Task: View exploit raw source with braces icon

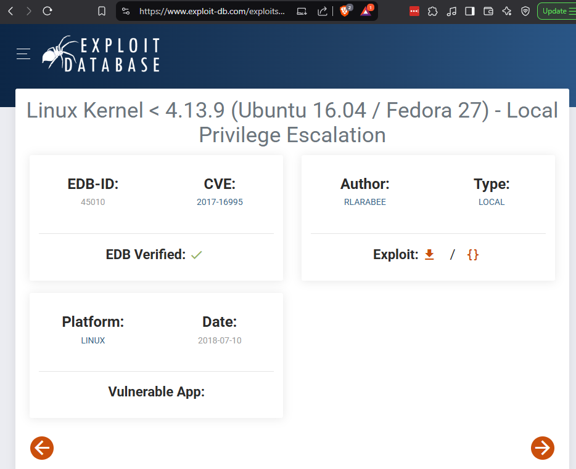Action: (473, 254)
